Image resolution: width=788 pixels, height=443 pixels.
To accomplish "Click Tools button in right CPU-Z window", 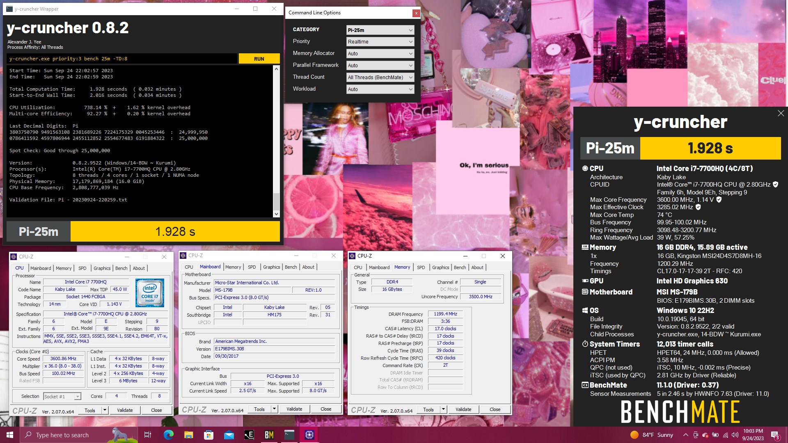I will [x=428, y=409].
